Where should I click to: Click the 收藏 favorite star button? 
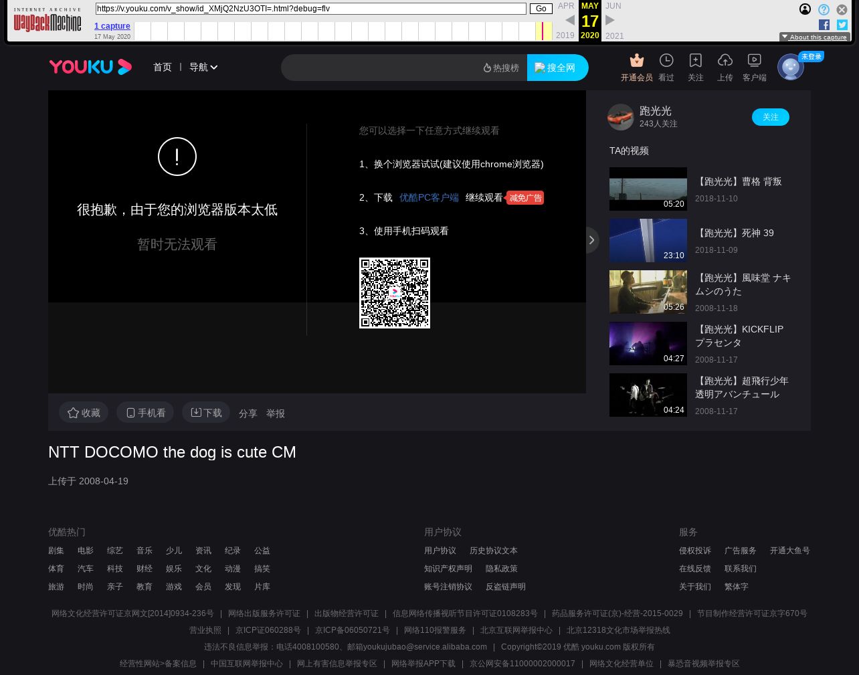(x=84, y=413)
